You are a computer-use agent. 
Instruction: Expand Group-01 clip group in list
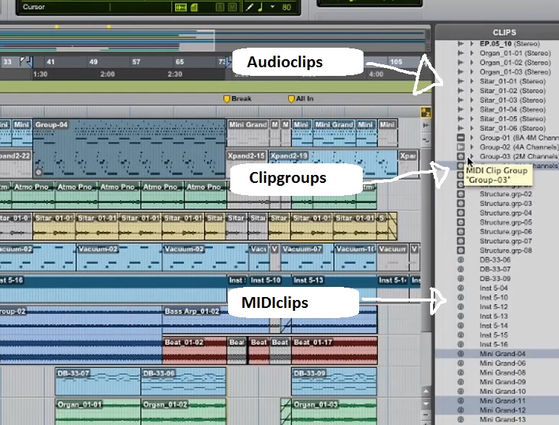[x=471, y=138]
